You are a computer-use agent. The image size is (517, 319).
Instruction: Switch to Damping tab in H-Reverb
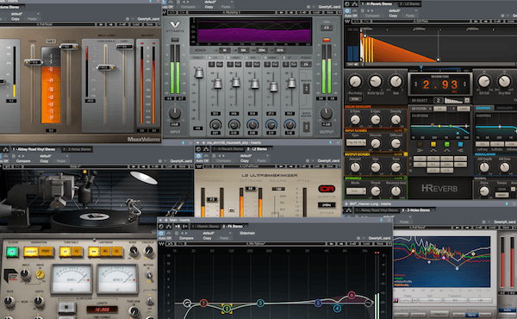[x=483, y=109]
